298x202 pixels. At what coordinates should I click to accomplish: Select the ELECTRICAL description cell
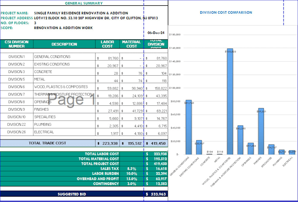64,132
